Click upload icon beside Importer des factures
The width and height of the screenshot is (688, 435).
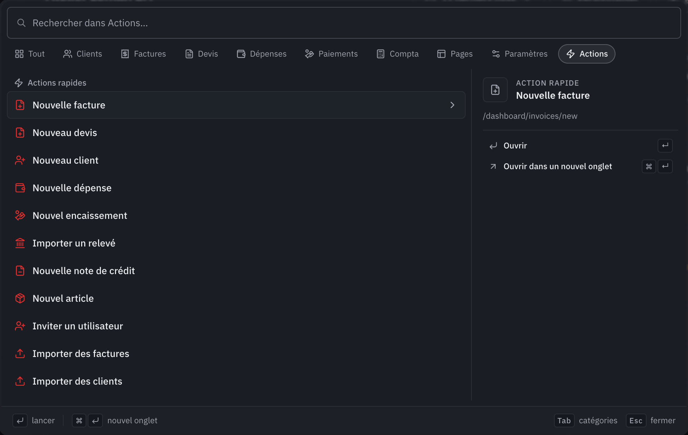[x=20, y=354]
